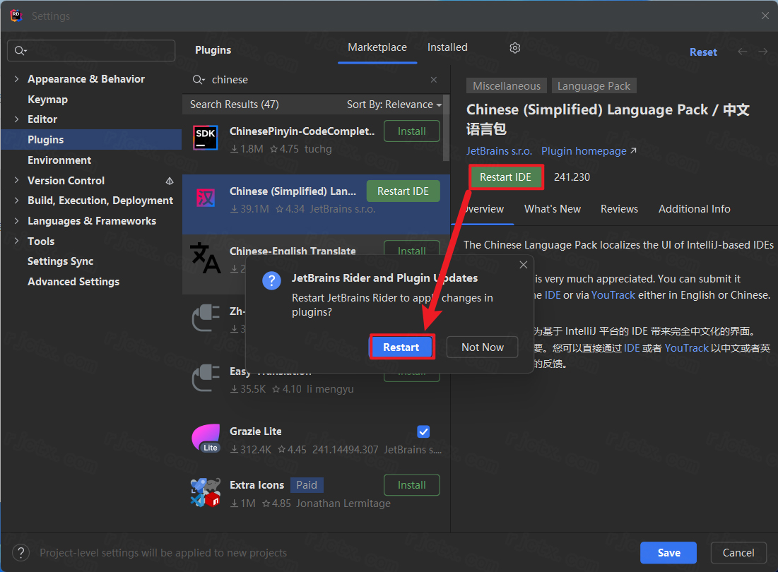778x572 pixels.
Task: Select the Grazie Lite plugin row
Action: click(x=316, y=440)
